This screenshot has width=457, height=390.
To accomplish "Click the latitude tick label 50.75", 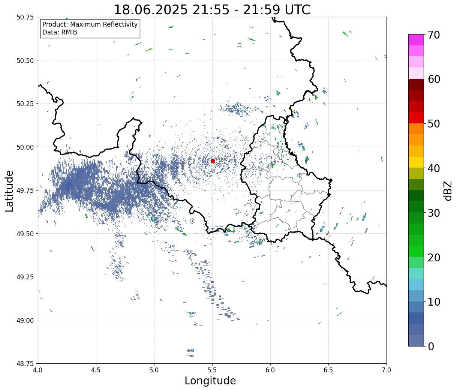I will 25,17.
